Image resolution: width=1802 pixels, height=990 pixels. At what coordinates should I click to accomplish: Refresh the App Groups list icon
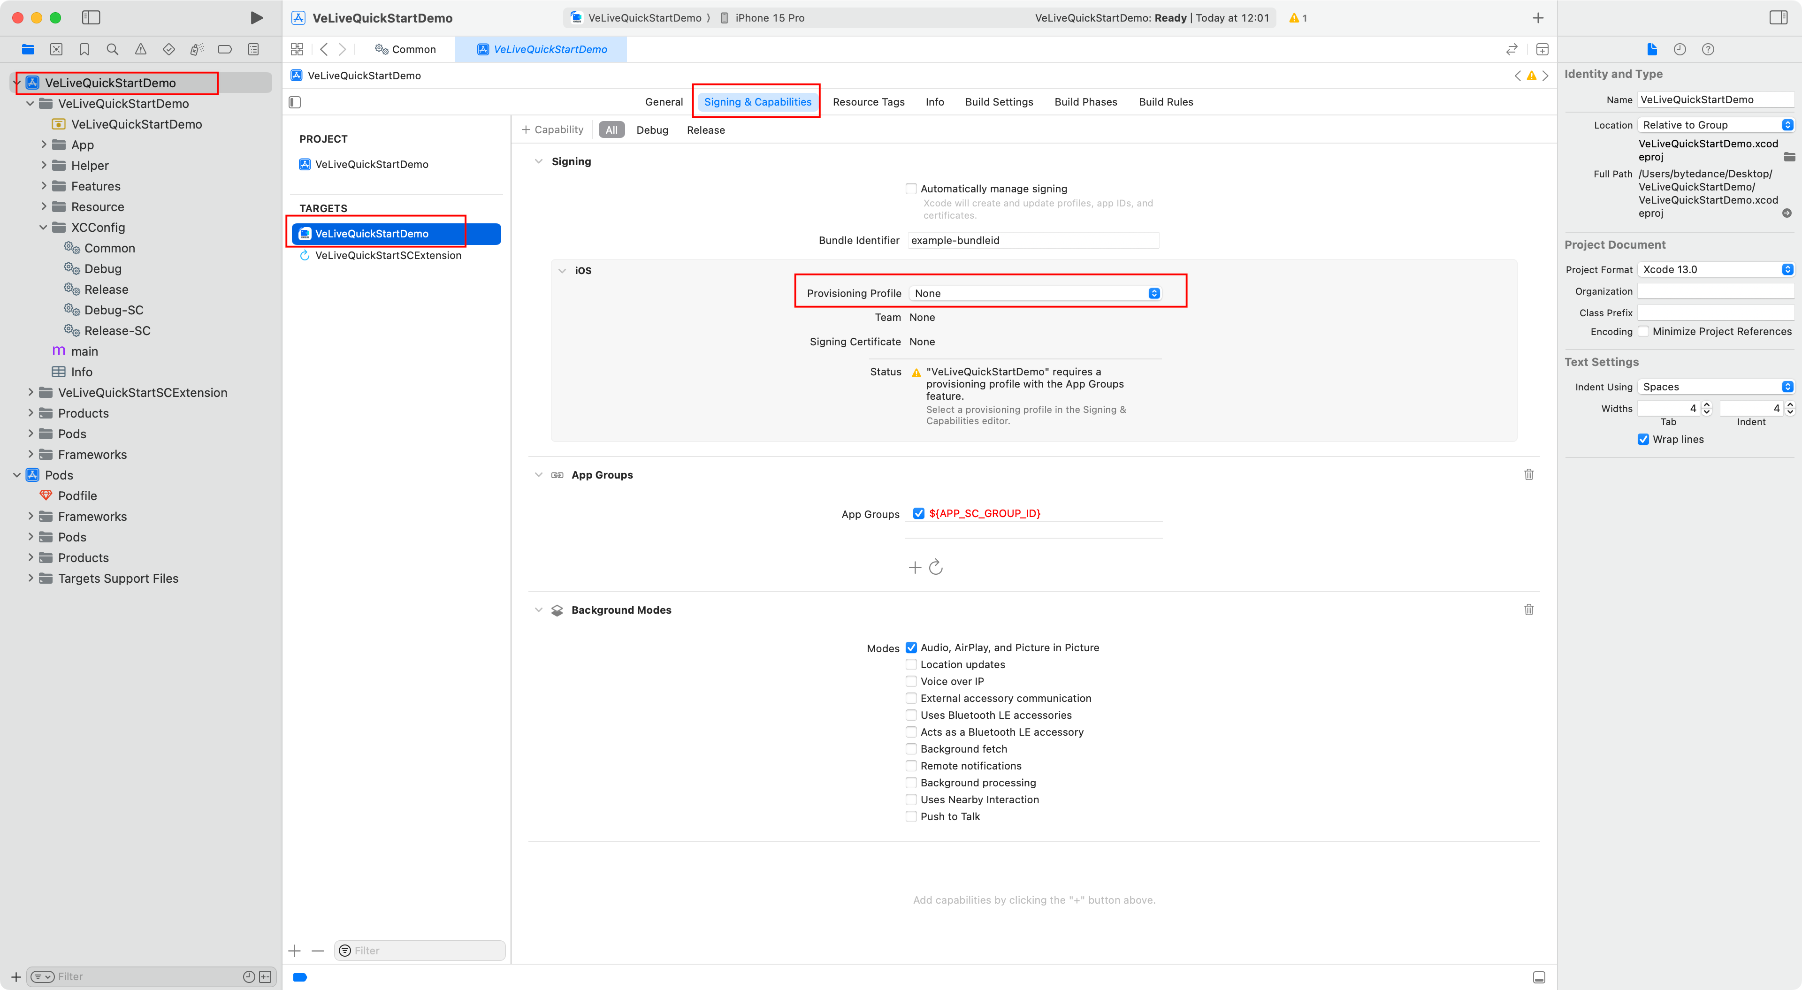click(936, 567)
